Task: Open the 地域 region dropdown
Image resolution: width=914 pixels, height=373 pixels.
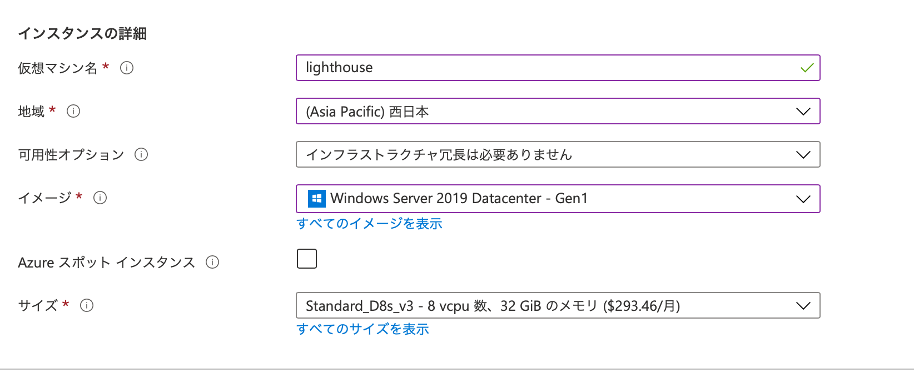Action: [558, 111]
